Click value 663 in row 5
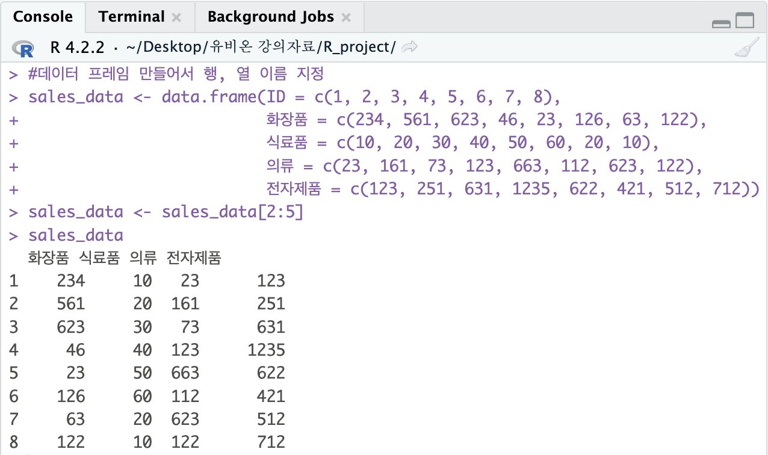Image resolution: width=768 pixels, height=455 pixels. [185, 373]
